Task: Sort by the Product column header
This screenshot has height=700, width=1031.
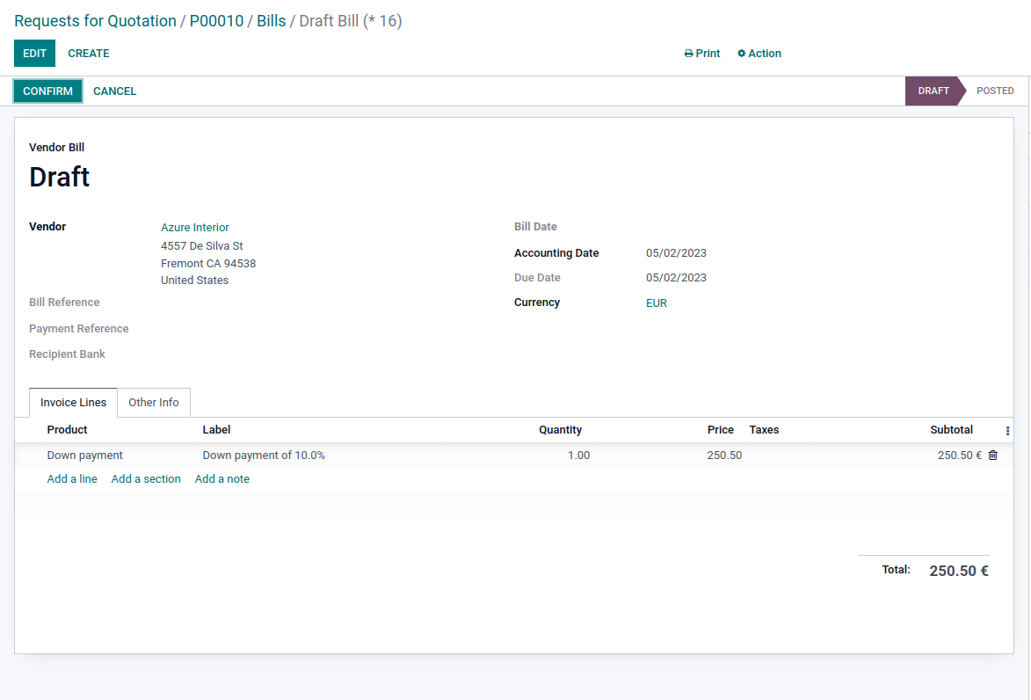Action: coord(67,430)
